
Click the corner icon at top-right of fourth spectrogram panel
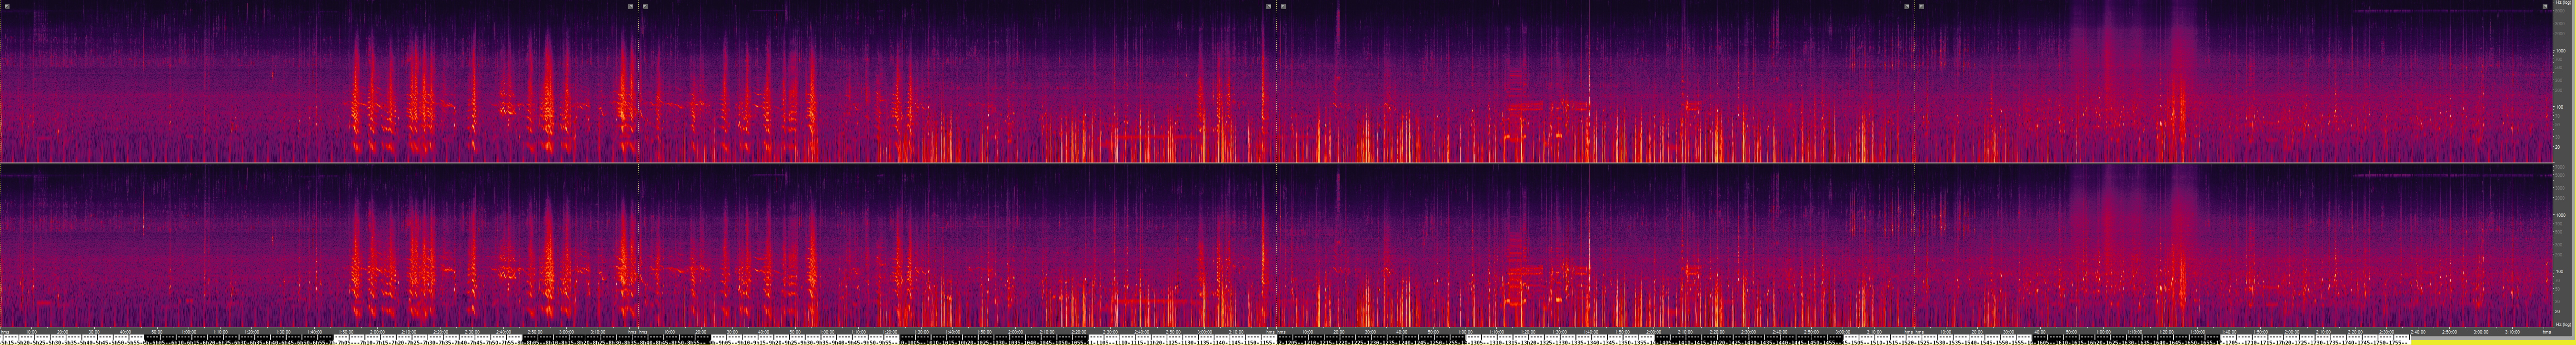click(x=2545, y=6)
